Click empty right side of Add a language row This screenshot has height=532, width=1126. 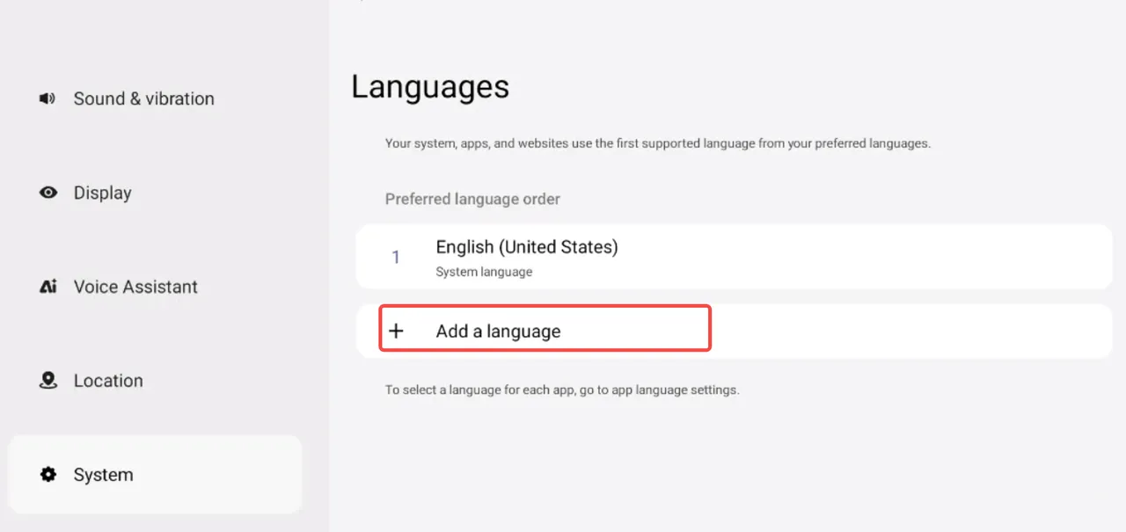click(x=906, y=332)
